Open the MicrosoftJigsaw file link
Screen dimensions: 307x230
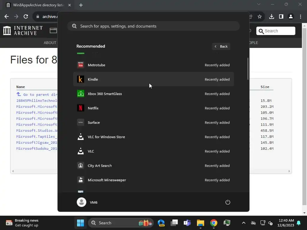click(37, 142)
